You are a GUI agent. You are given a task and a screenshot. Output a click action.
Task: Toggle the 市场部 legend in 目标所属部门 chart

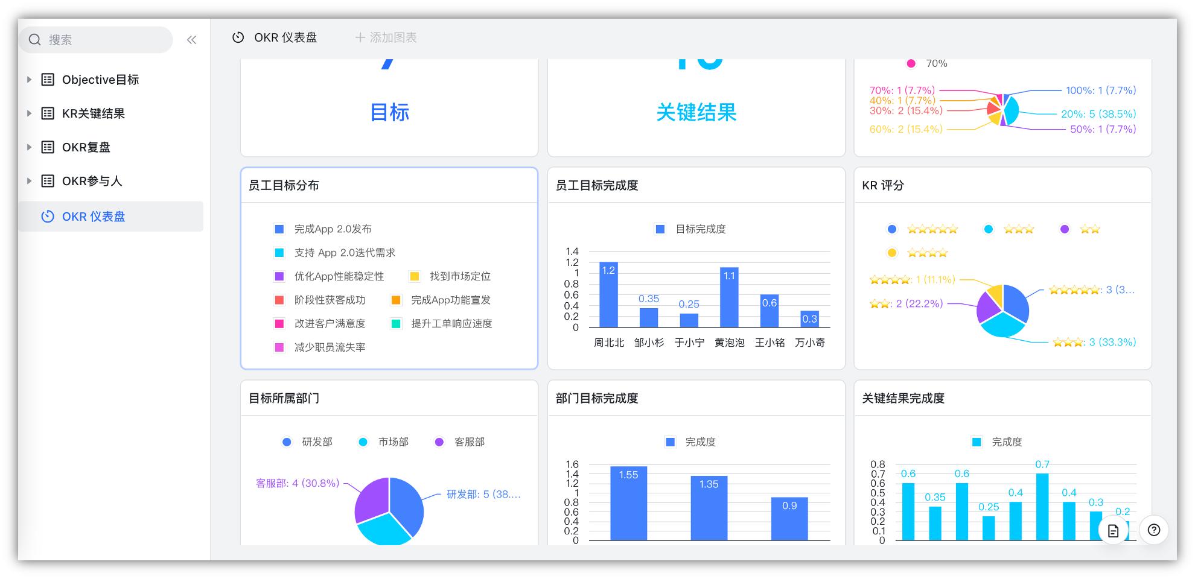pyautogui.click(x=384, y=441)
